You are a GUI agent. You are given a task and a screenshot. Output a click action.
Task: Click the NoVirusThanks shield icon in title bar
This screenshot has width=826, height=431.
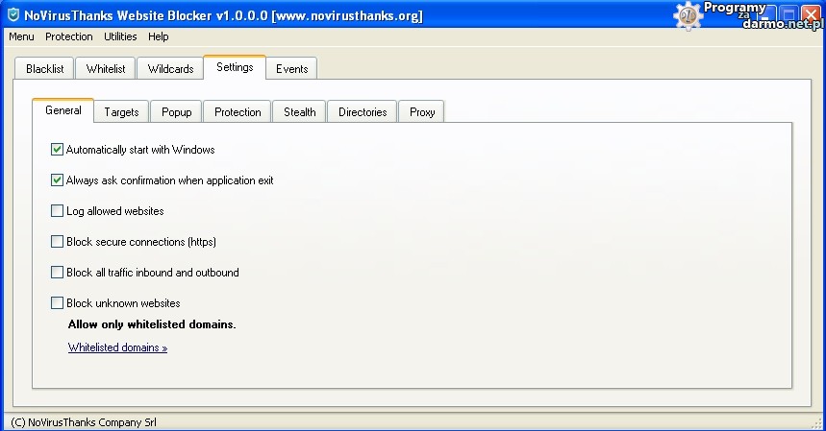[13, 15]
